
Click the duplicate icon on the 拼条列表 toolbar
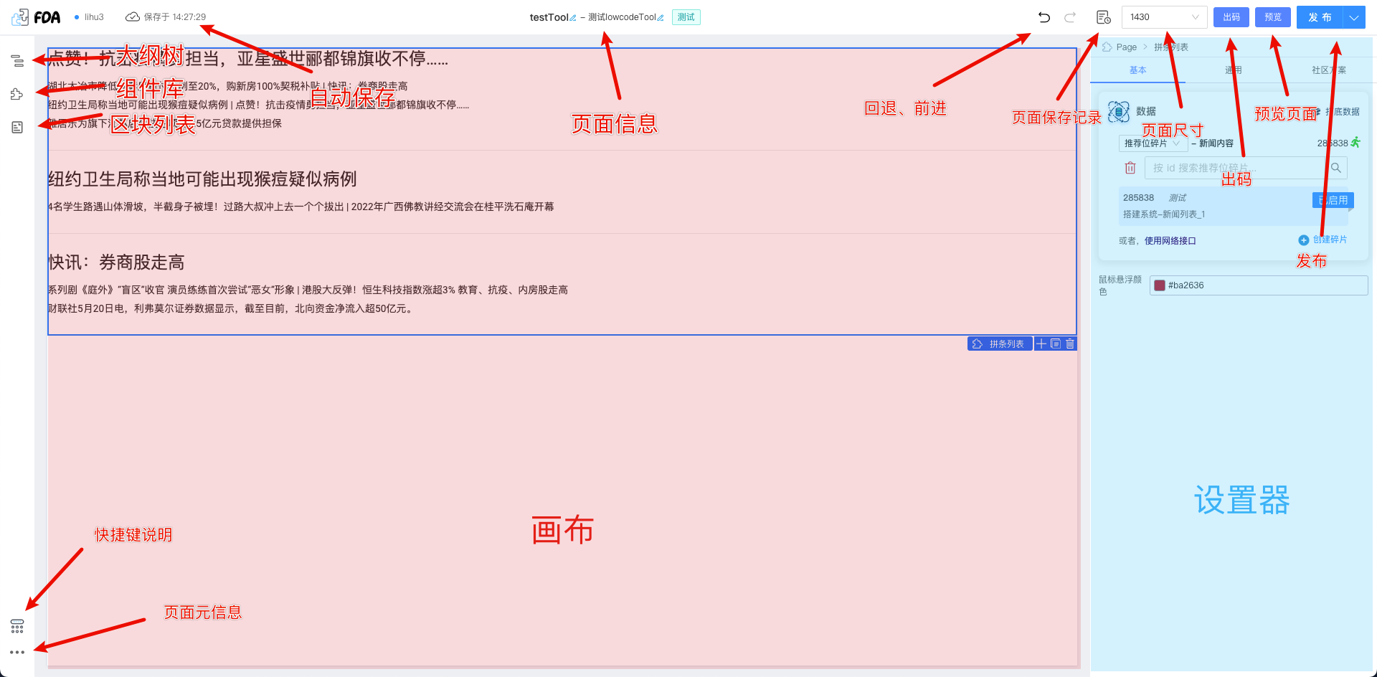point(1056,344)
